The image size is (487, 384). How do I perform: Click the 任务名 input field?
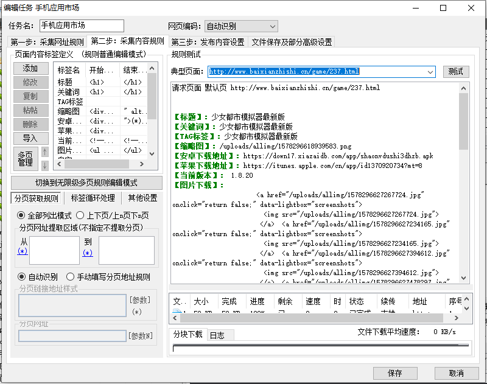click(82, 26)
